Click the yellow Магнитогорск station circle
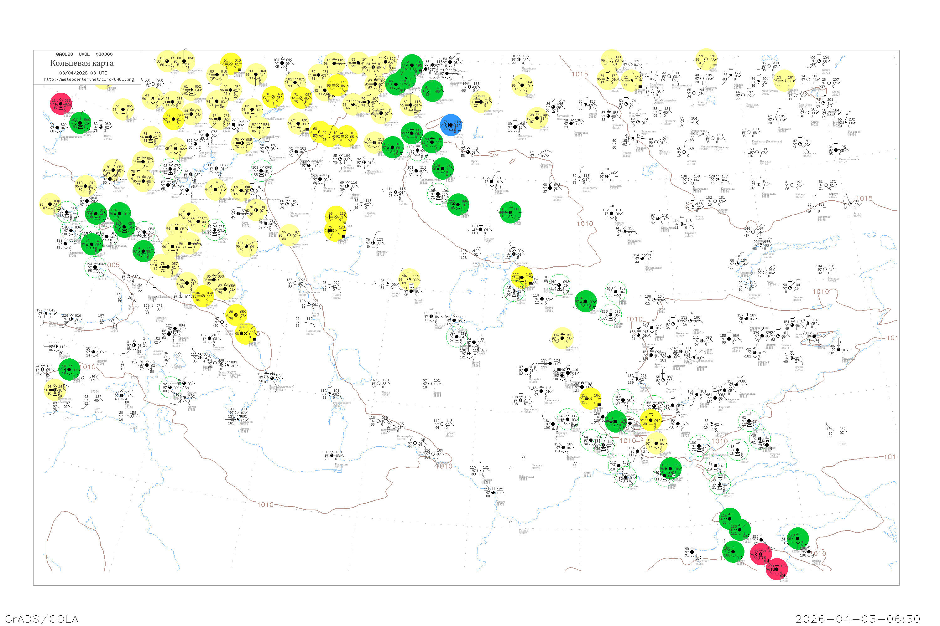Viewport: 940px width, 626px height. point(481,102)
